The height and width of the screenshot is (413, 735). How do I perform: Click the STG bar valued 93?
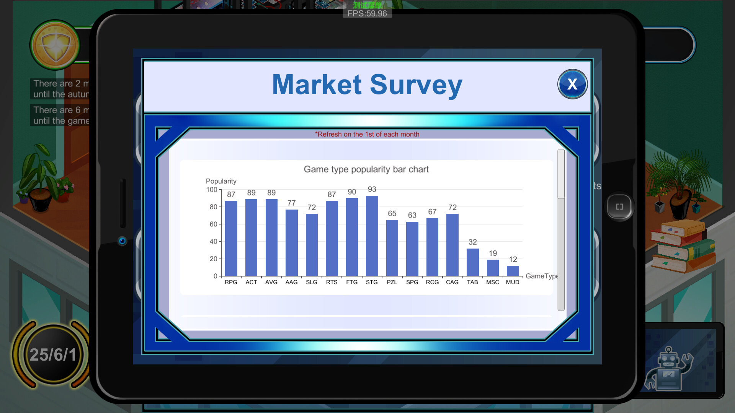372,236
